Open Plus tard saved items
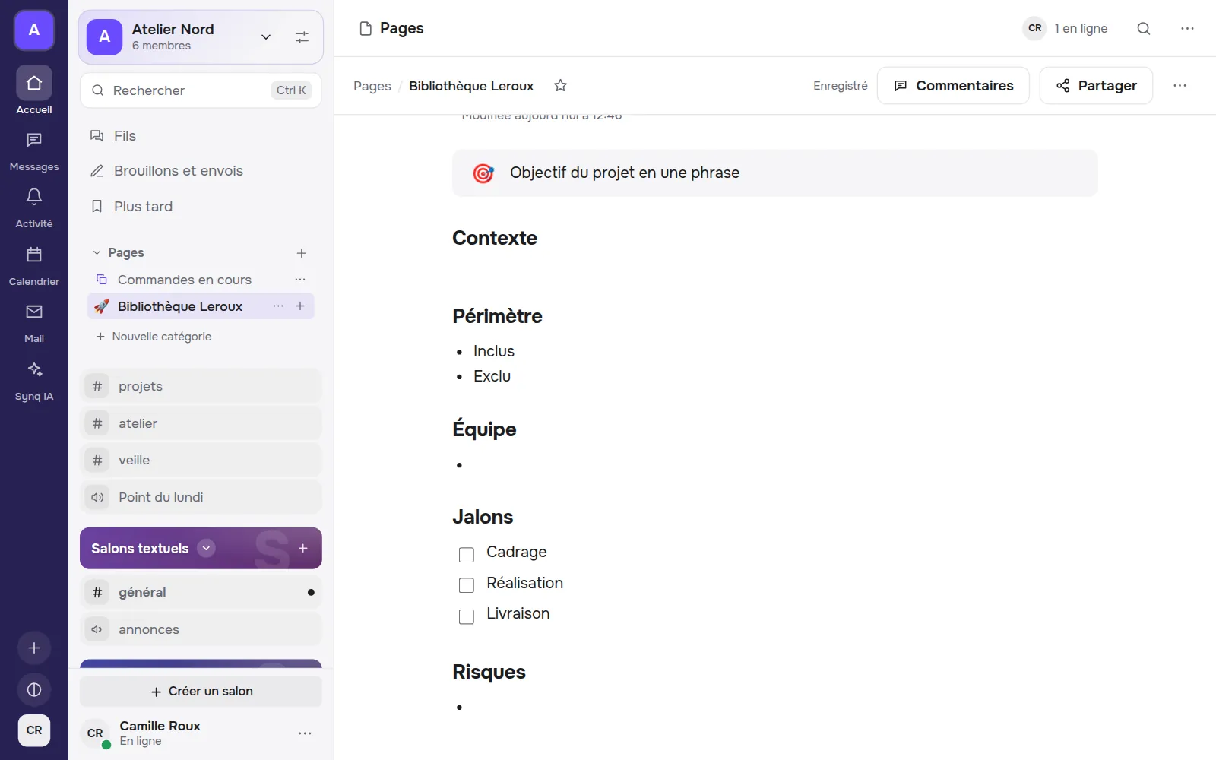1216x760 pixels. [201, 207]
